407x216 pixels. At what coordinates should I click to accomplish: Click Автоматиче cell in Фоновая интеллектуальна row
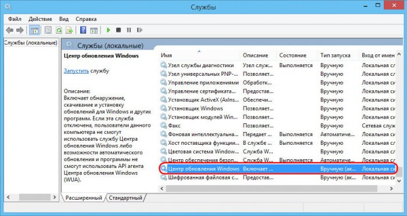pos(337,134)
